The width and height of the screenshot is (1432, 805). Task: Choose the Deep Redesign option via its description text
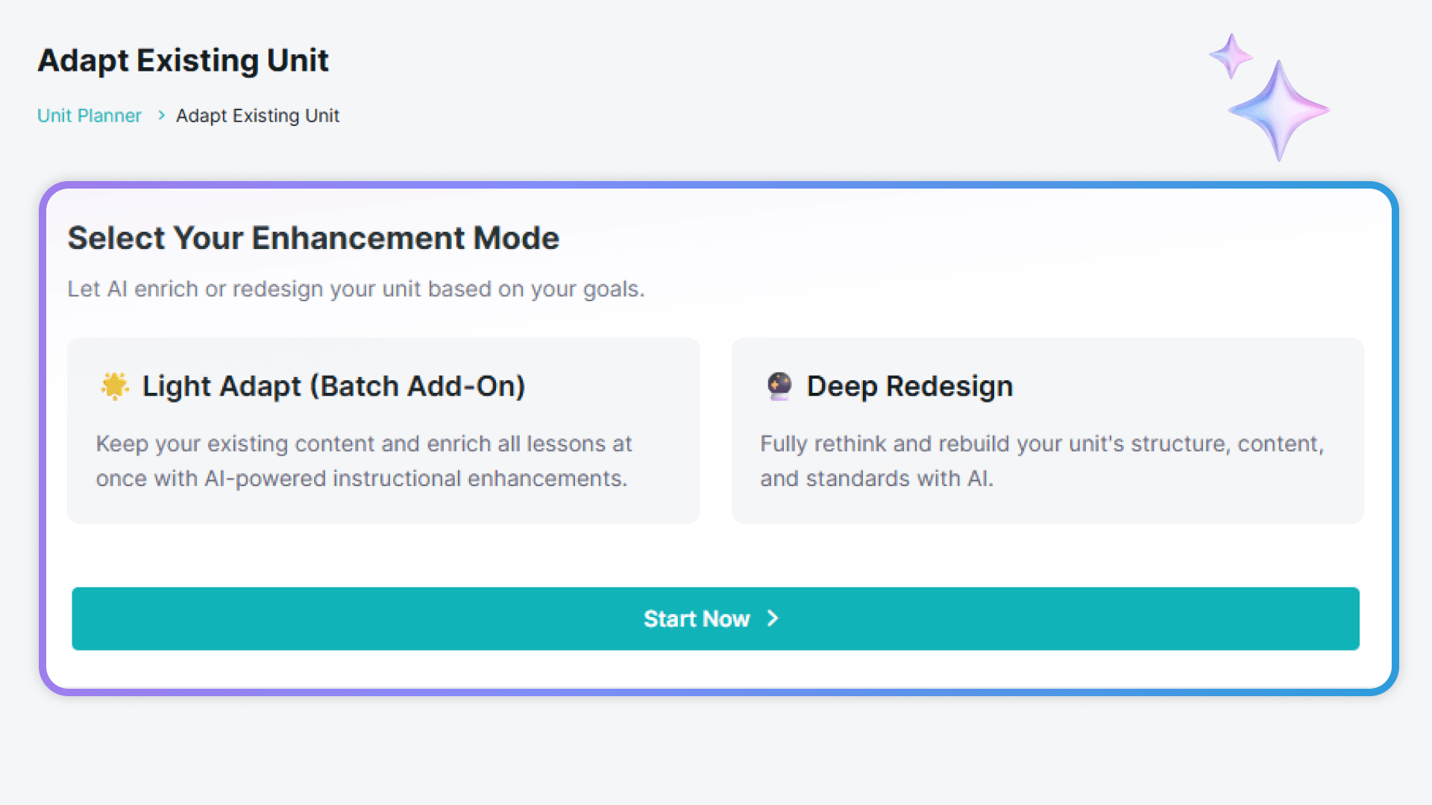1041,461
